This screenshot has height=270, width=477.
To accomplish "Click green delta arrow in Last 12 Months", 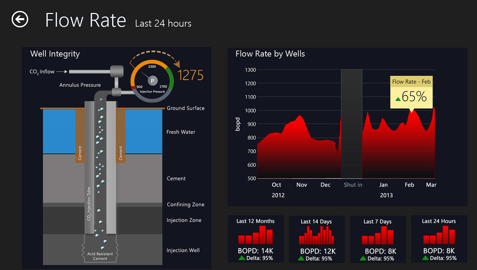I will 242,258.
